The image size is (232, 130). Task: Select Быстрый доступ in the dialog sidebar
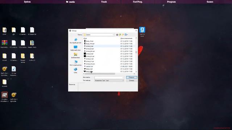75,41
